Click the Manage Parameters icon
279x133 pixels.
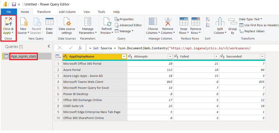[x=88, y=22]
